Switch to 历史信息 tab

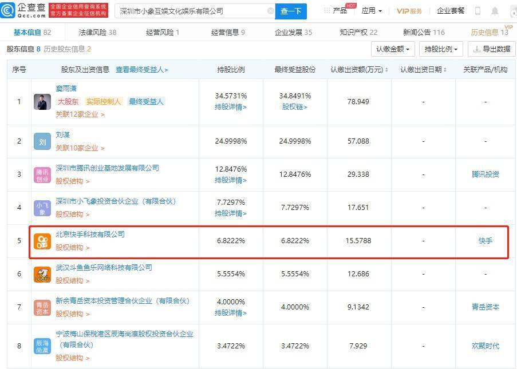point(490,32)
